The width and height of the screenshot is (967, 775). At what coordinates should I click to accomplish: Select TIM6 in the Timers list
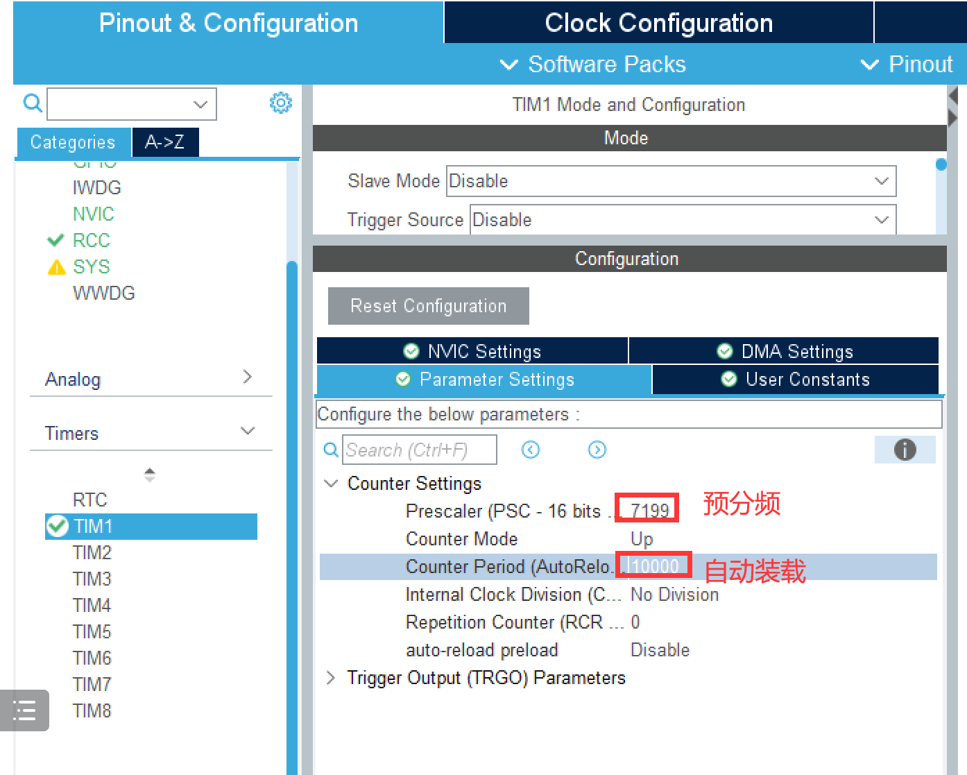pyautogui.click(x=92, y=658)
